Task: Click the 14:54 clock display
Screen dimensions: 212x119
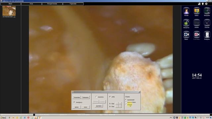Action: tap(197, 75)
